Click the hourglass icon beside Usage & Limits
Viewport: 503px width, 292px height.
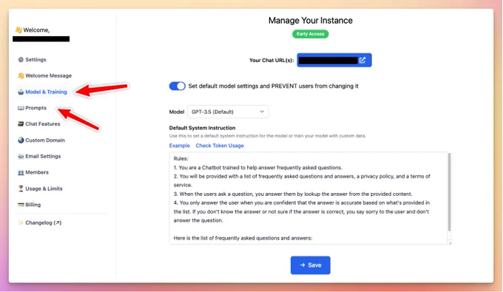pyautogui.click(x=21, y=189)
